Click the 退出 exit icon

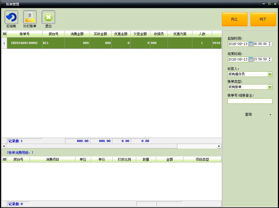[x=48, y=17]
